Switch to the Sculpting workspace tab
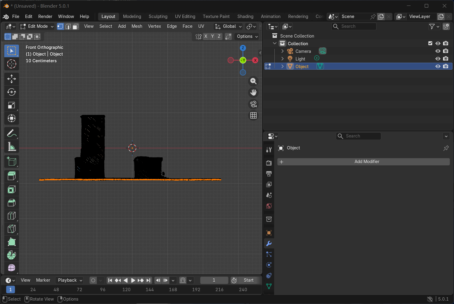Screen dimensions: 454x304 tap(158, 16)
